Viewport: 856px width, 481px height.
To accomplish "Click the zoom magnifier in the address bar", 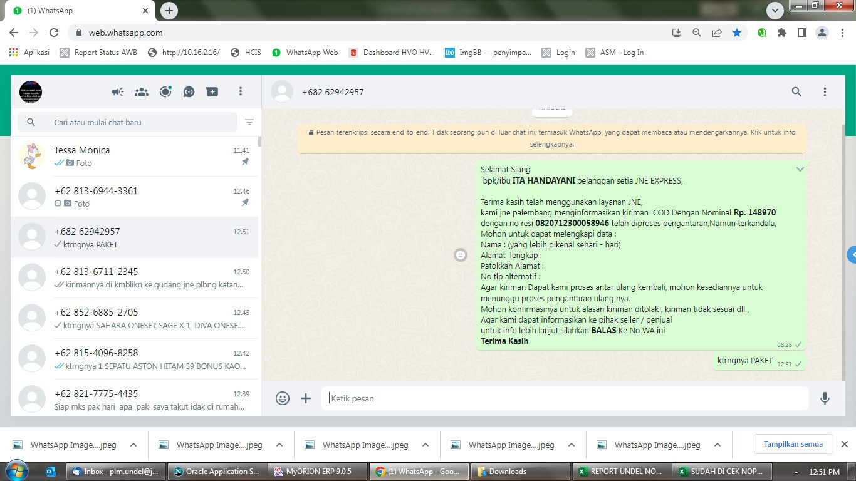I will coord(696,33).
